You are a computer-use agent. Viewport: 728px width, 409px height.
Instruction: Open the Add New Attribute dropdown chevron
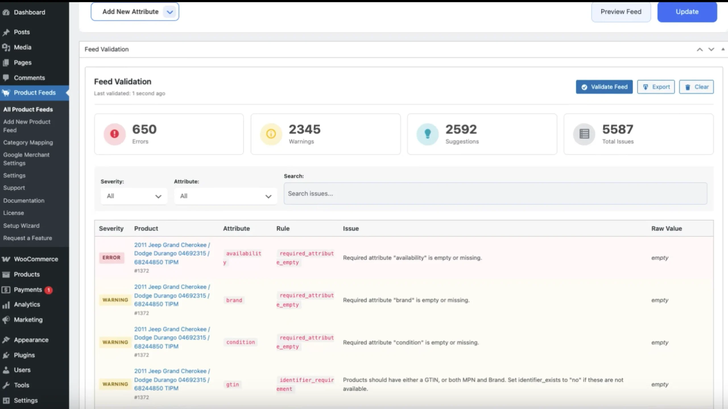pyautogui.click(x=170, y=12)
